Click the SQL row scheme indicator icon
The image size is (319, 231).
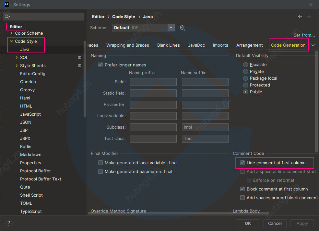tap(79, 58)
